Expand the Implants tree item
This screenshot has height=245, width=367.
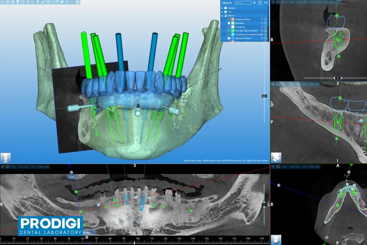(222, 8)
